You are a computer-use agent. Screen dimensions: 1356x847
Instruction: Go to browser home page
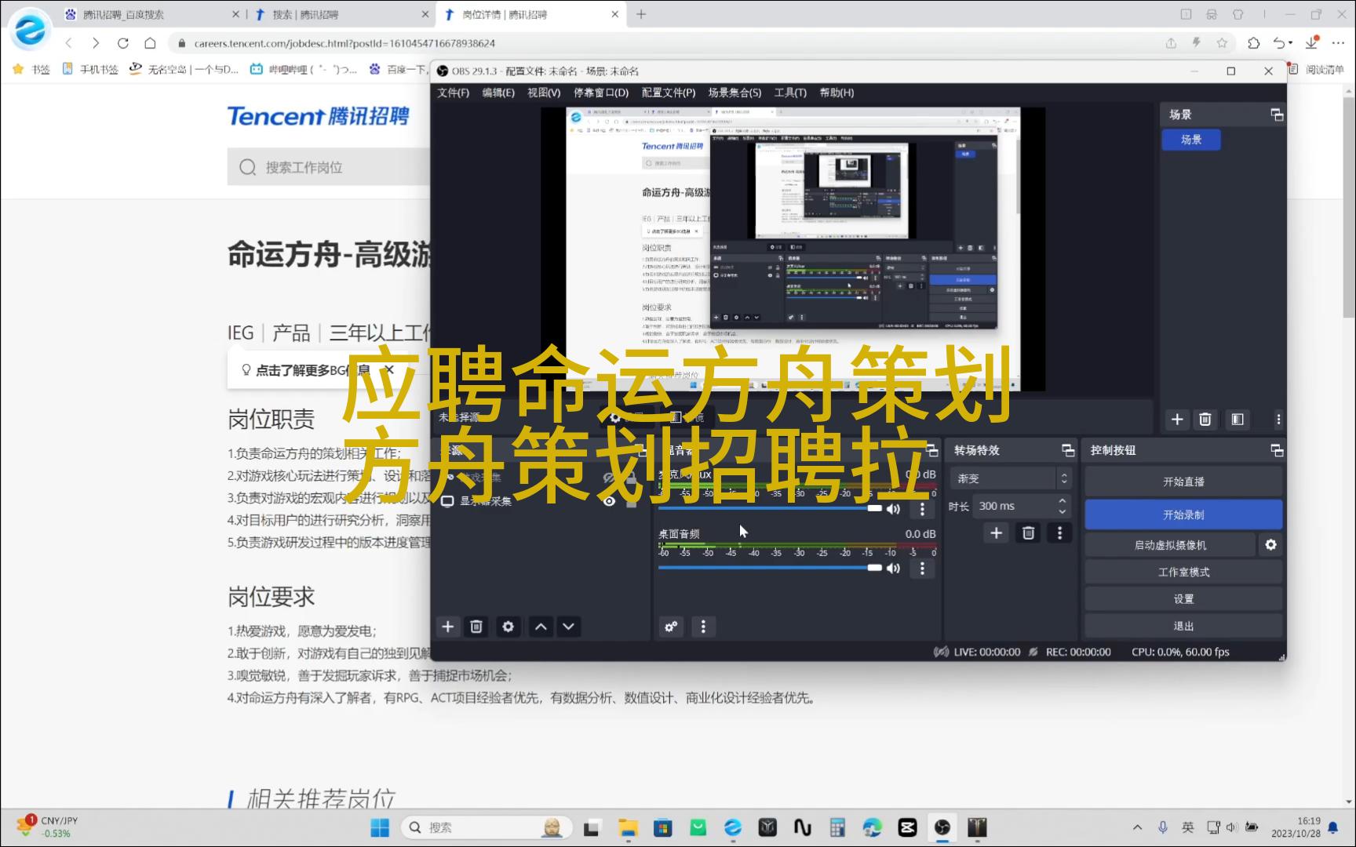pyautogui.click(x=151, y=43)
